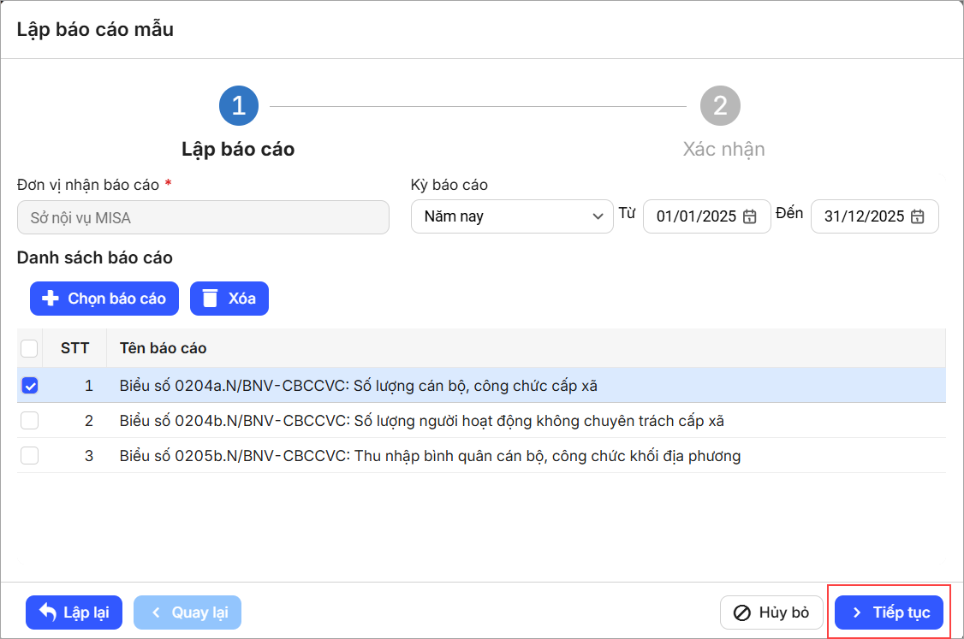Click the Quay lại button
This screenshot has height=639, width=964.
189,612
